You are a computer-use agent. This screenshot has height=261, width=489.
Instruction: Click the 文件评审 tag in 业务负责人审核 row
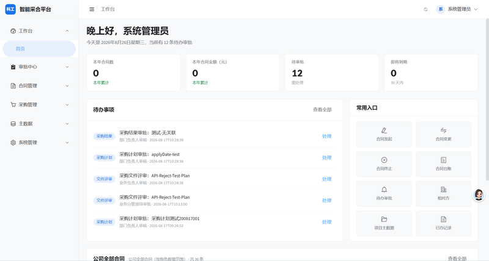tap(104, 179)
